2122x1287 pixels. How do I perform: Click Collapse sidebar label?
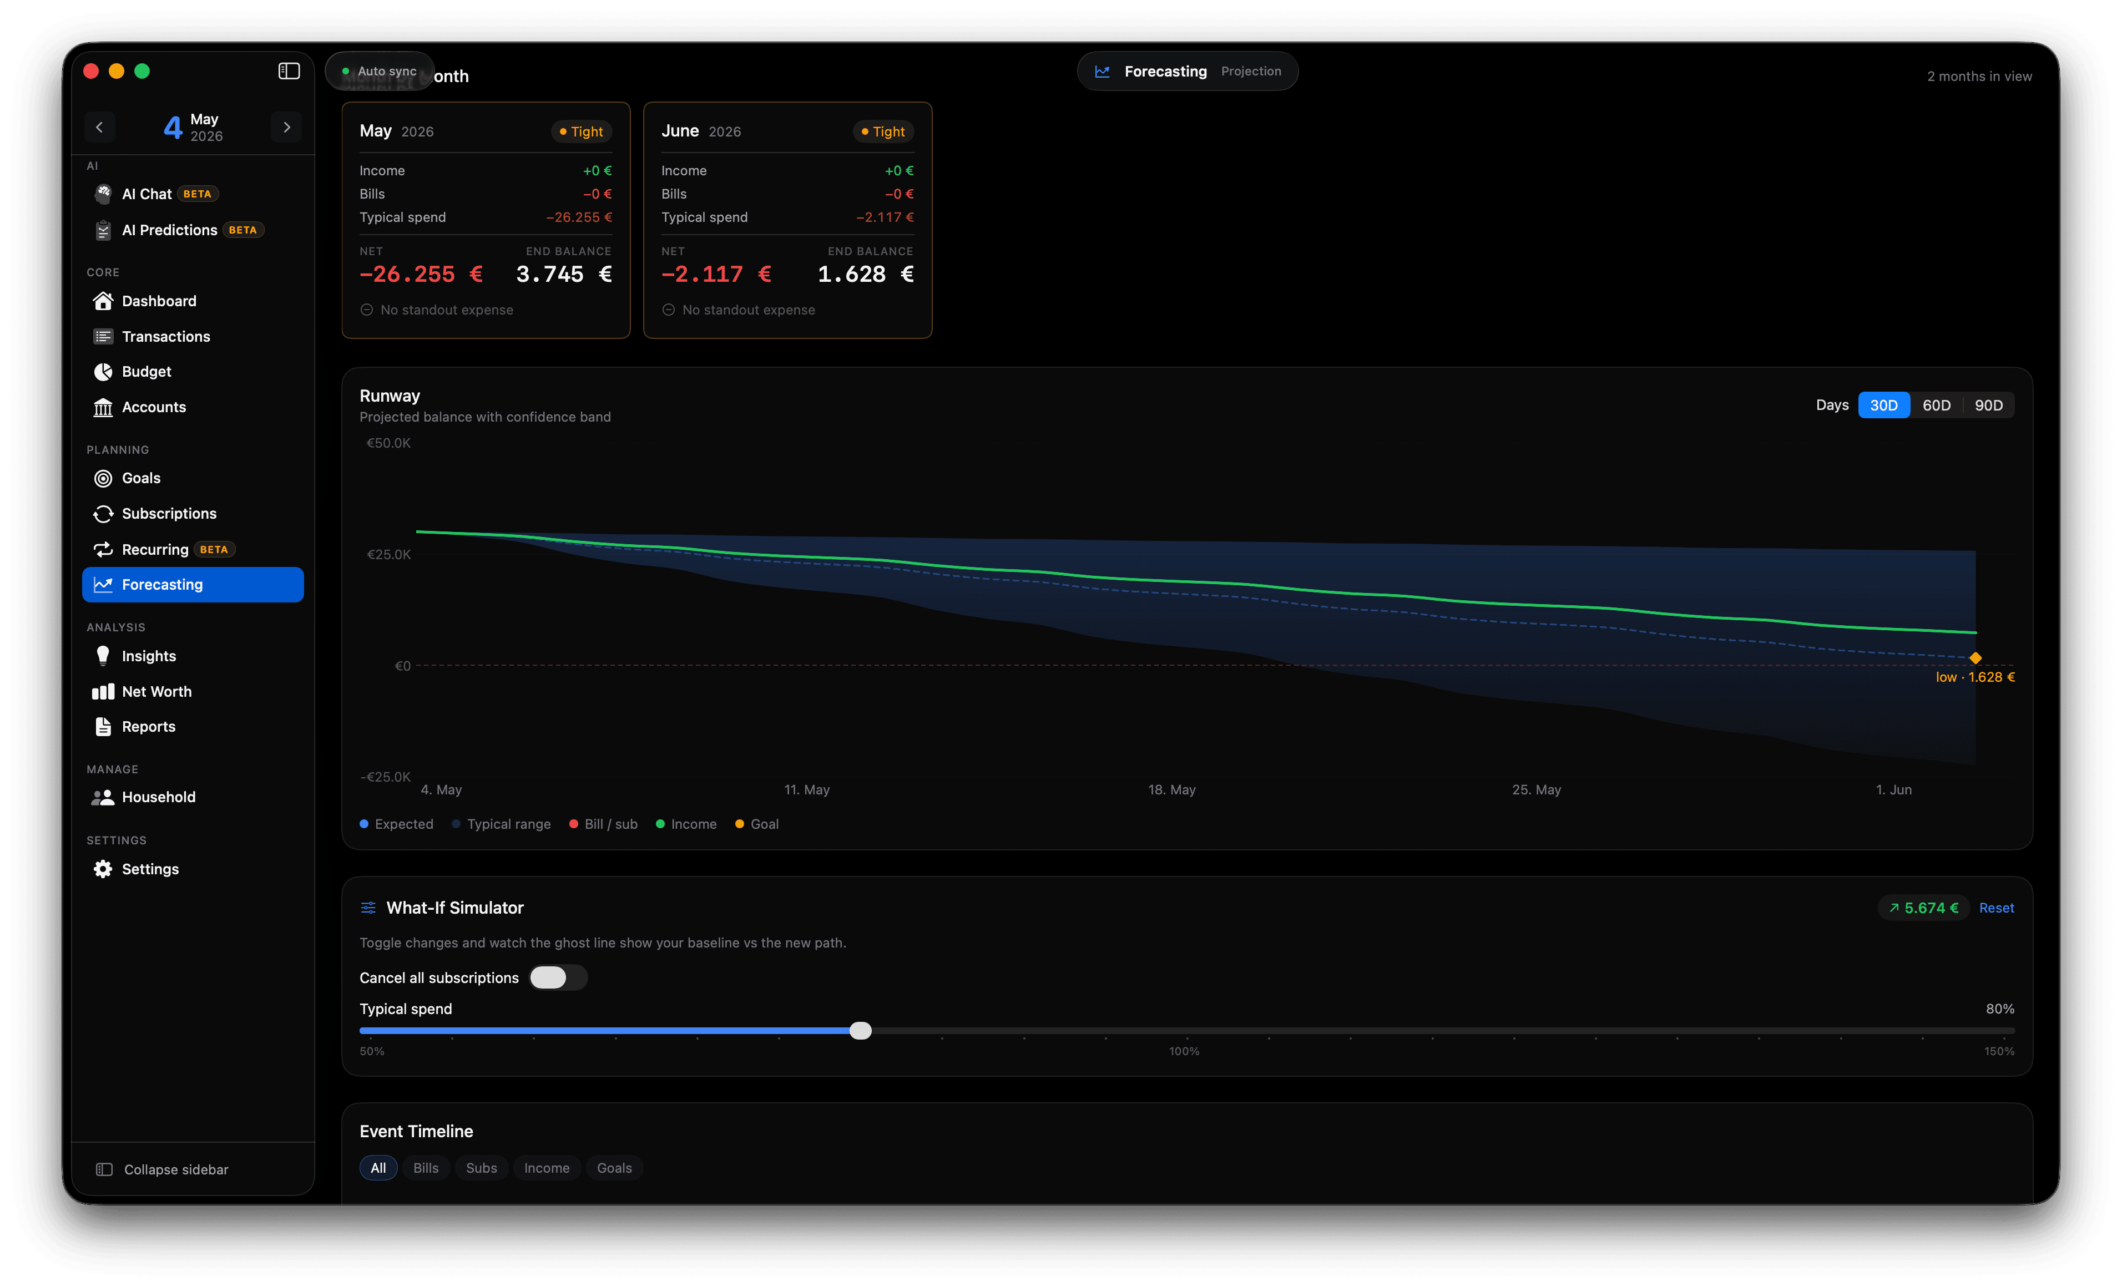pyautogui.click(x=176, y=1169)
